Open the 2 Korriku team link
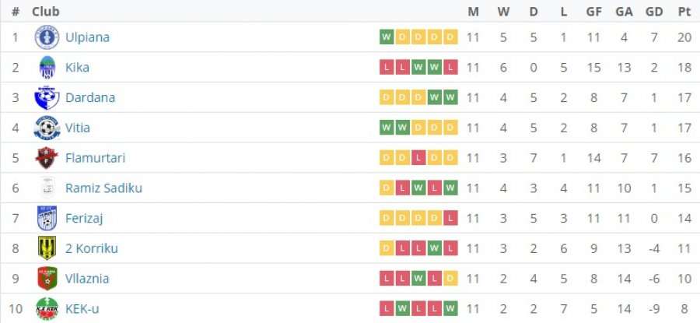The image size is (700, 323). tap(92, 248)
